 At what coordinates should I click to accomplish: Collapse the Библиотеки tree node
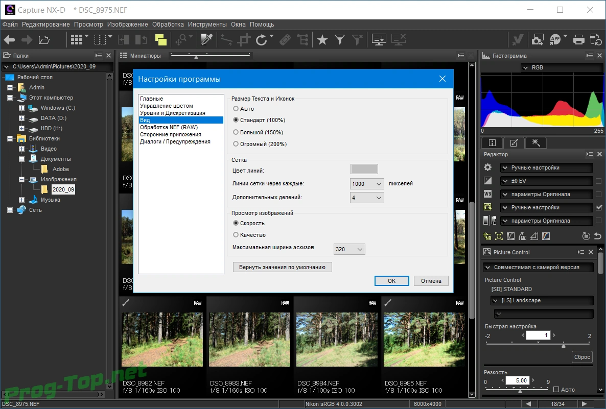(x=10, y=139)
